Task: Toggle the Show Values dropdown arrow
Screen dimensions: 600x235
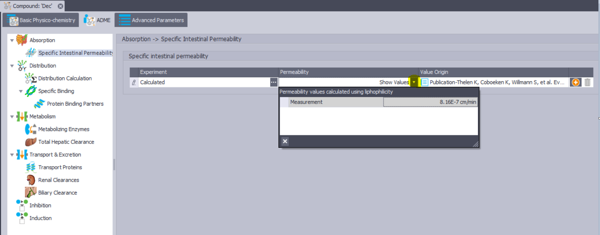Action: coord(414,82)
